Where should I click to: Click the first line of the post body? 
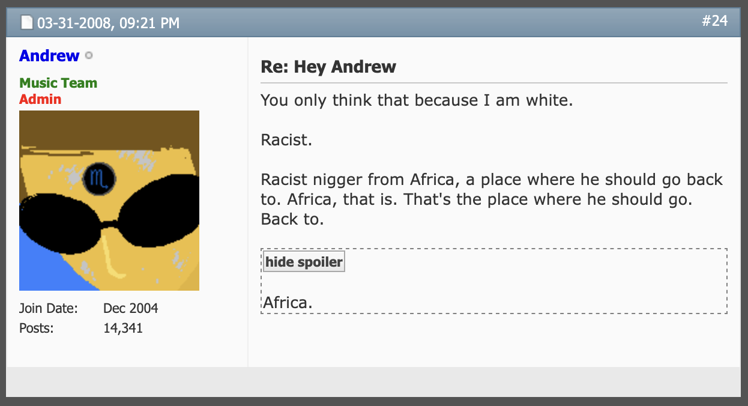(417, 100)
